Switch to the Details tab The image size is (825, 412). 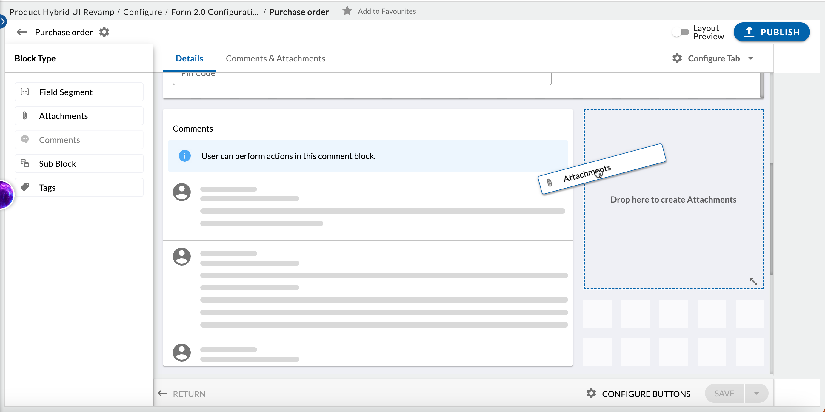pos(189,58)
